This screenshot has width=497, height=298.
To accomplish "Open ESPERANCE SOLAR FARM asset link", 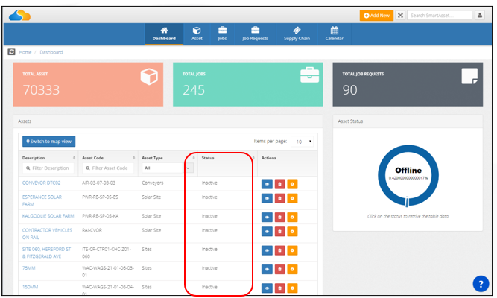I will (x=42, y=200).
